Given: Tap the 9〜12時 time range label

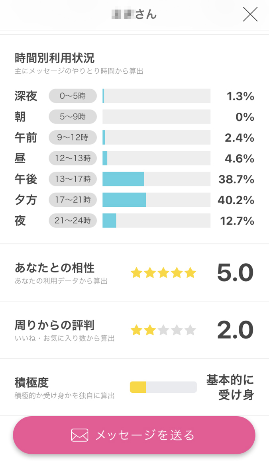Looking at the screenshot, I should (x=73, y=137).
